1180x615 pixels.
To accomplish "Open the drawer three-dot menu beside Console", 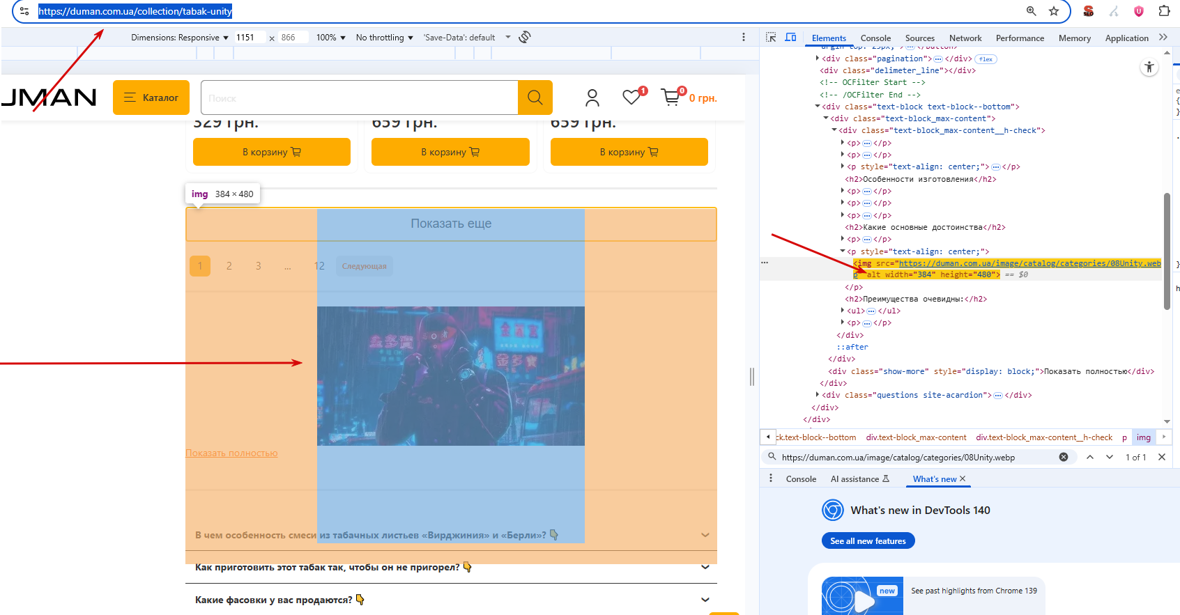I will 771,478.
